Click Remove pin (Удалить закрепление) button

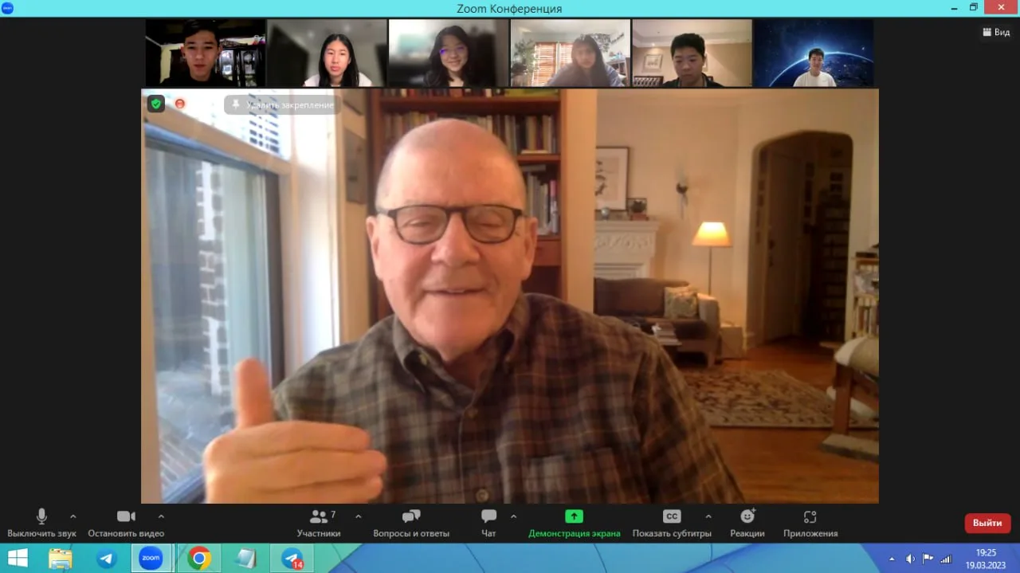click(x=283, y=104)
